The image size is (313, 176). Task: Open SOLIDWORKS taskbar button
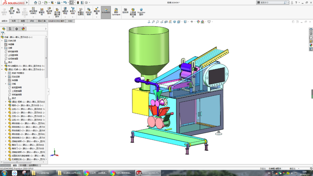[x=148, y=173]
